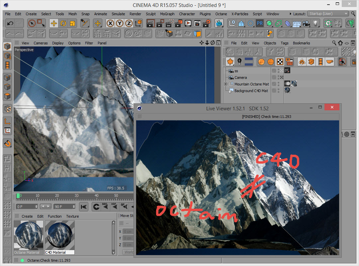Screen dimensions: 359x266
Task: Click the loop/record circular arrow button
Action: pos(96,207)
